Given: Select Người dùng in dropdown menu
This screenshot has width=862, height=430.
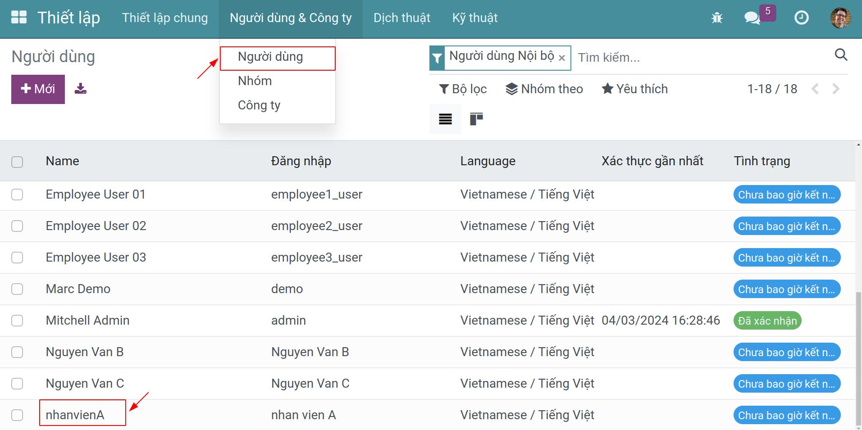Looking at the screenshot, I should (278, 57).
